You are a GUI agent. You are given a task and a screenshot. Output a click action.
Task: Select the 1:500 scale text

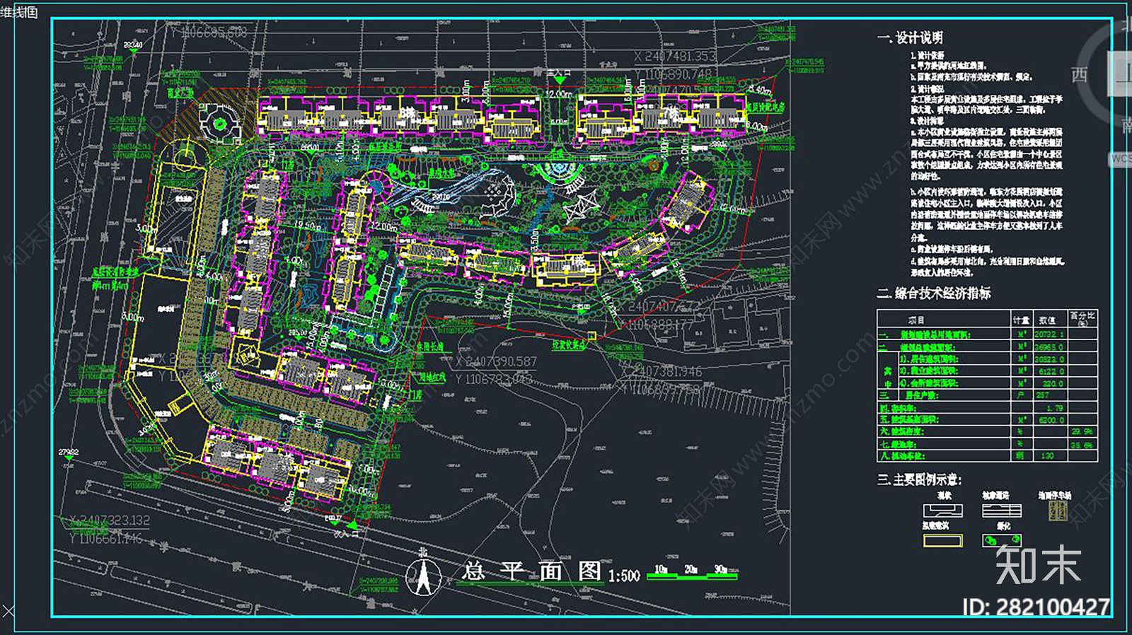pos(623,576)
